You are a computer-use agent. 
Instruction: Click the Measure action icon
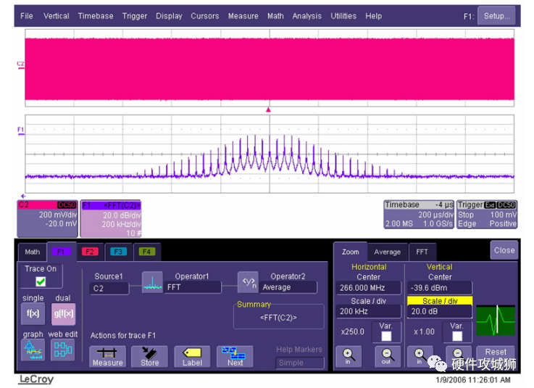[x=107, y=355]
